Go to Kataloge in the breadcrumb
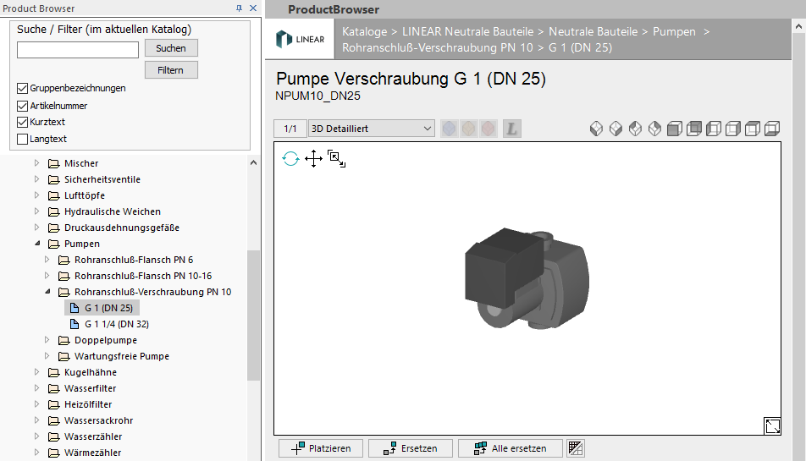806x461 pixels. pos(364,32)
